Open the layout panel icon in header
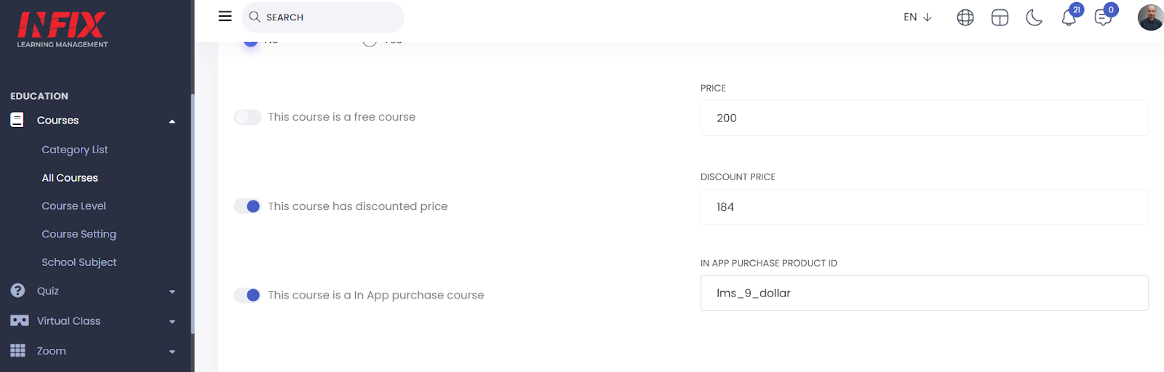 coord(1000,17)
